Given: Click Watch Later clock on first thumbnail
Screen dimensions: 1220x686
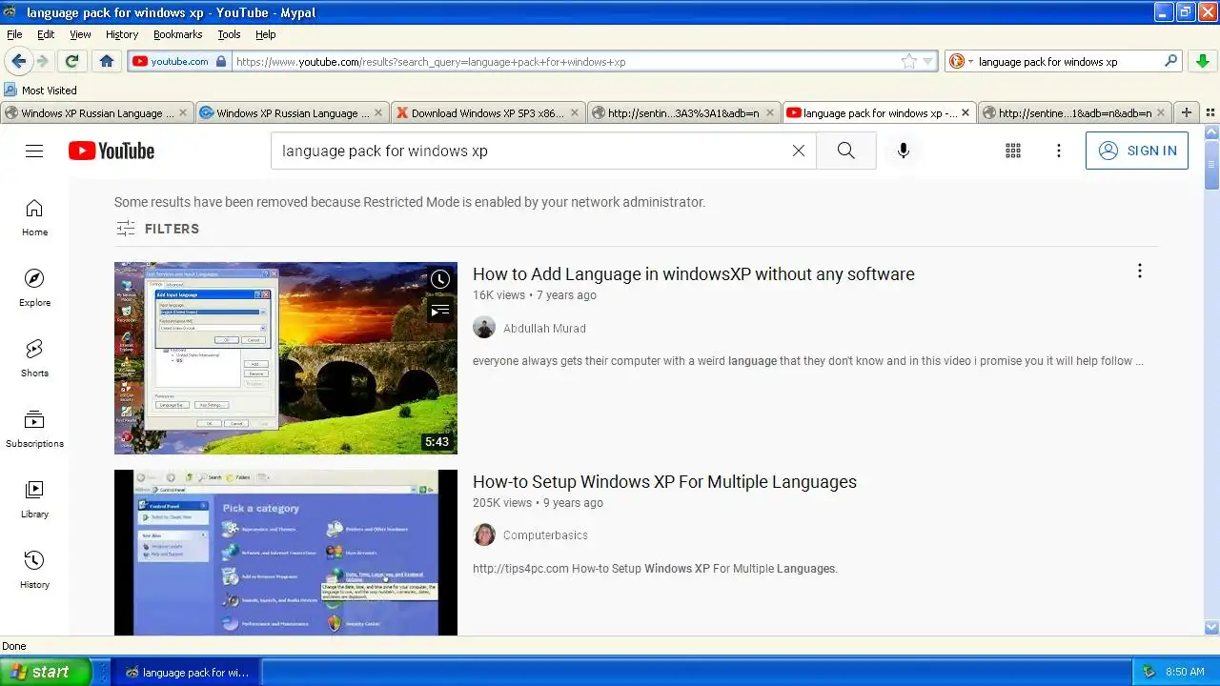Looking at the screenshot, I should pyautogui.click(x=439, y=279).
